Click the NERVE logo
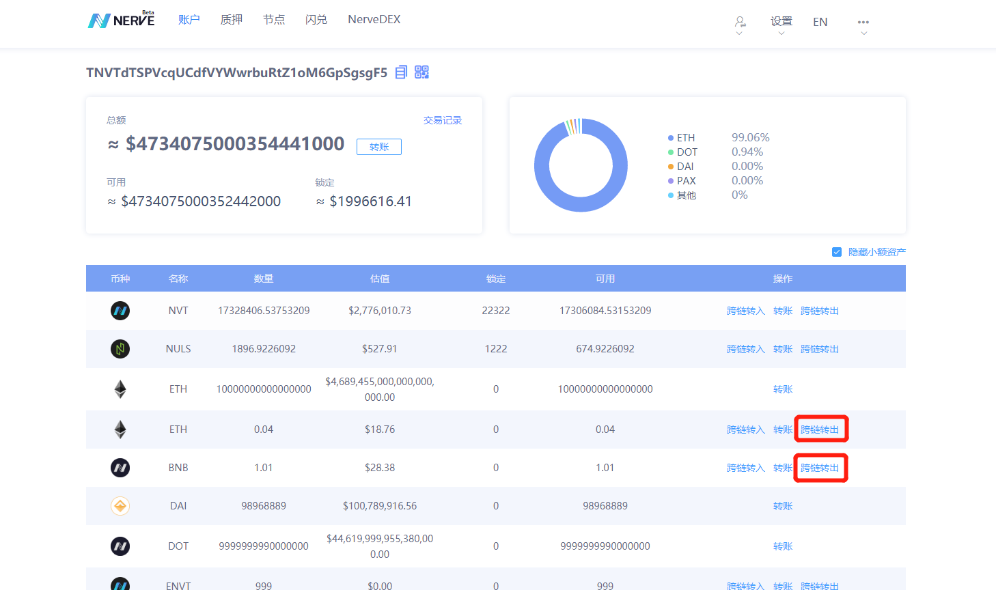 122,20
